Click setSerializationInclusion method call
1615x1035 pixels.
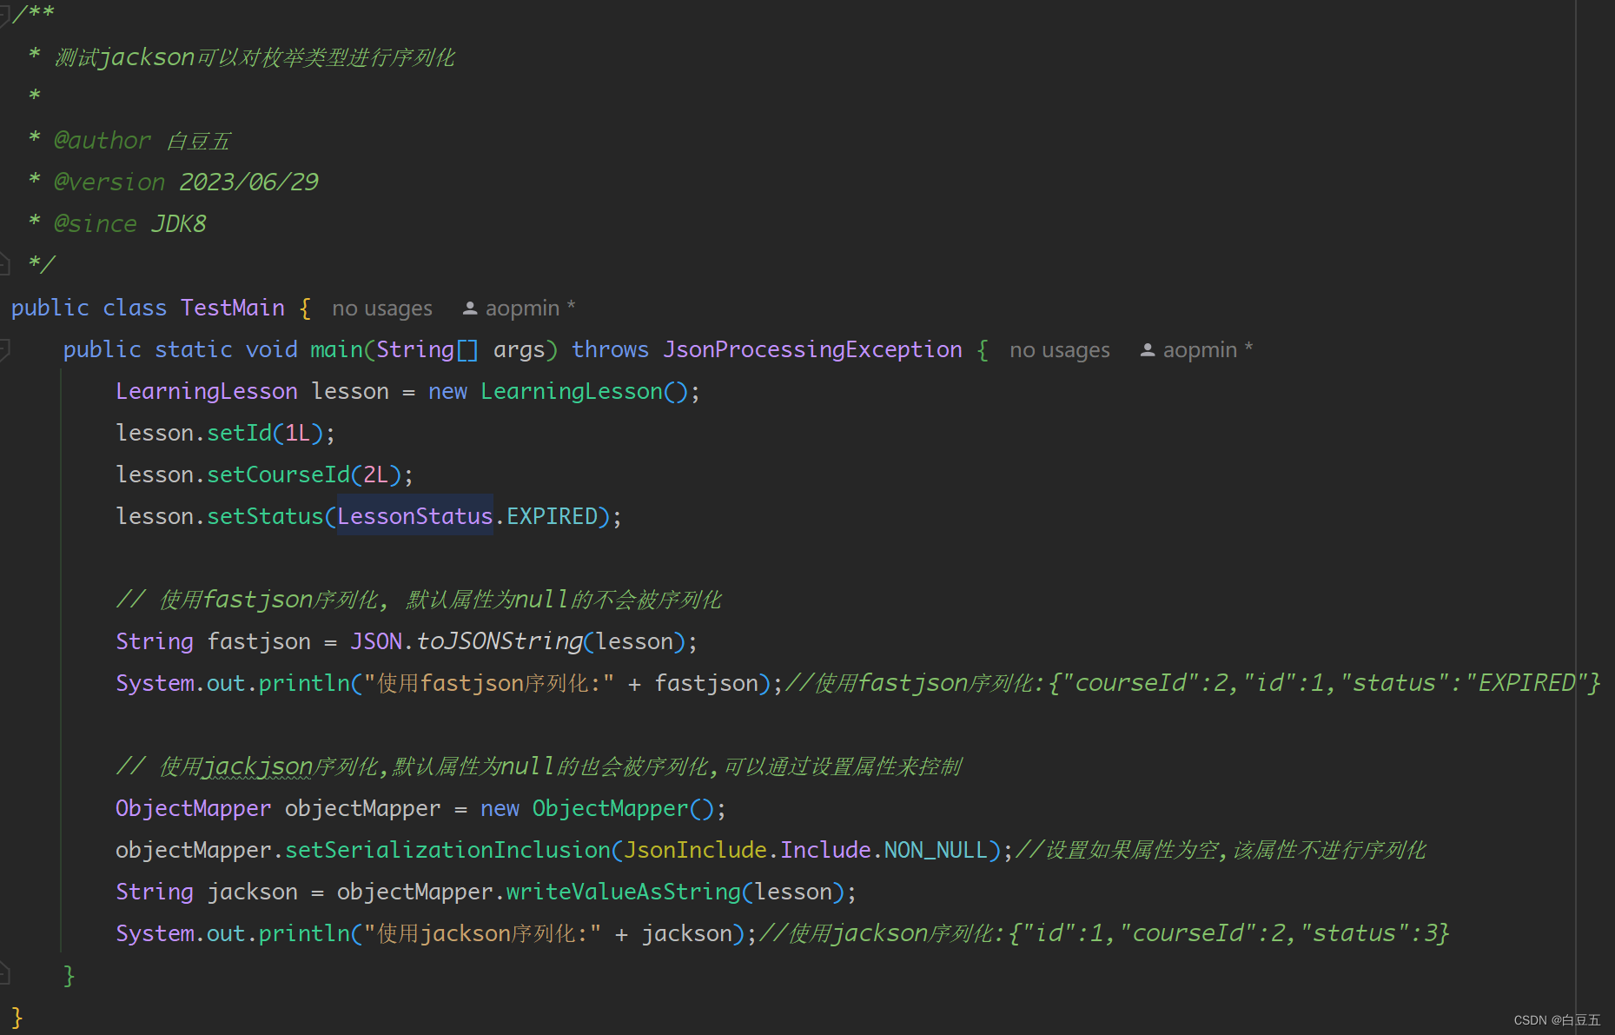[447, 850]
